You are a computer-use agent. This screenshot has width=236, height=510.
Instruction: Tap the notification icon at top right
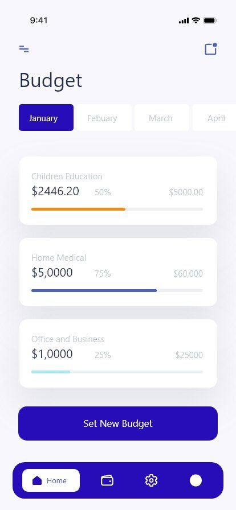(x=210, y=49)
